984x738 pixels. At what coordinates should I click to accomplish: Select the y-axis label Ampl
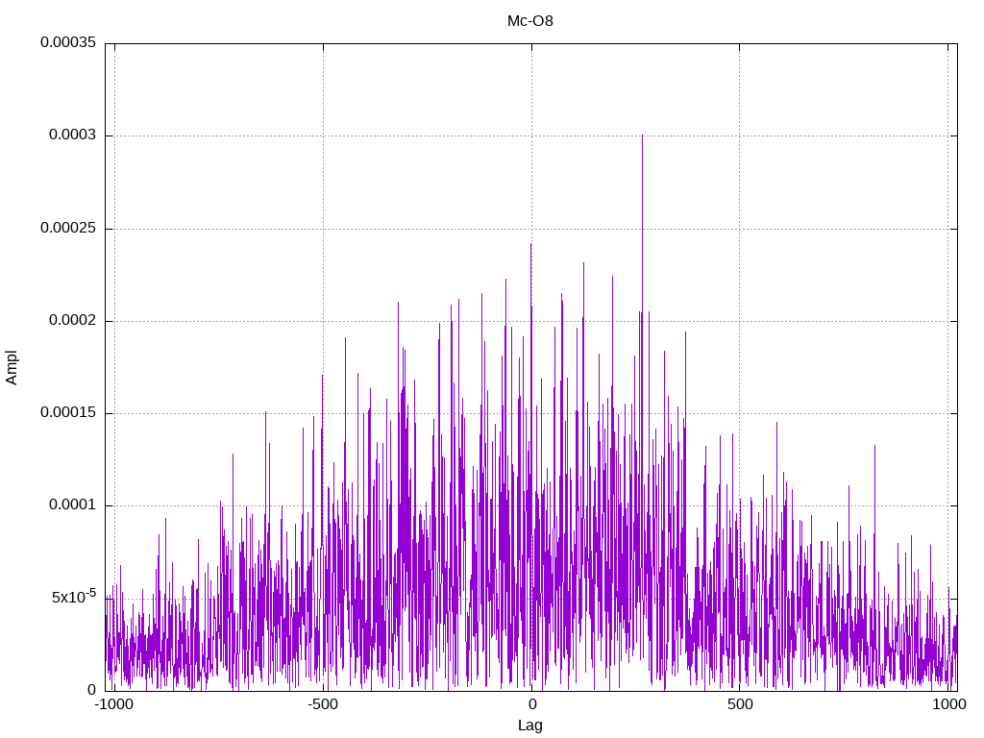click(x=12, y=368)
